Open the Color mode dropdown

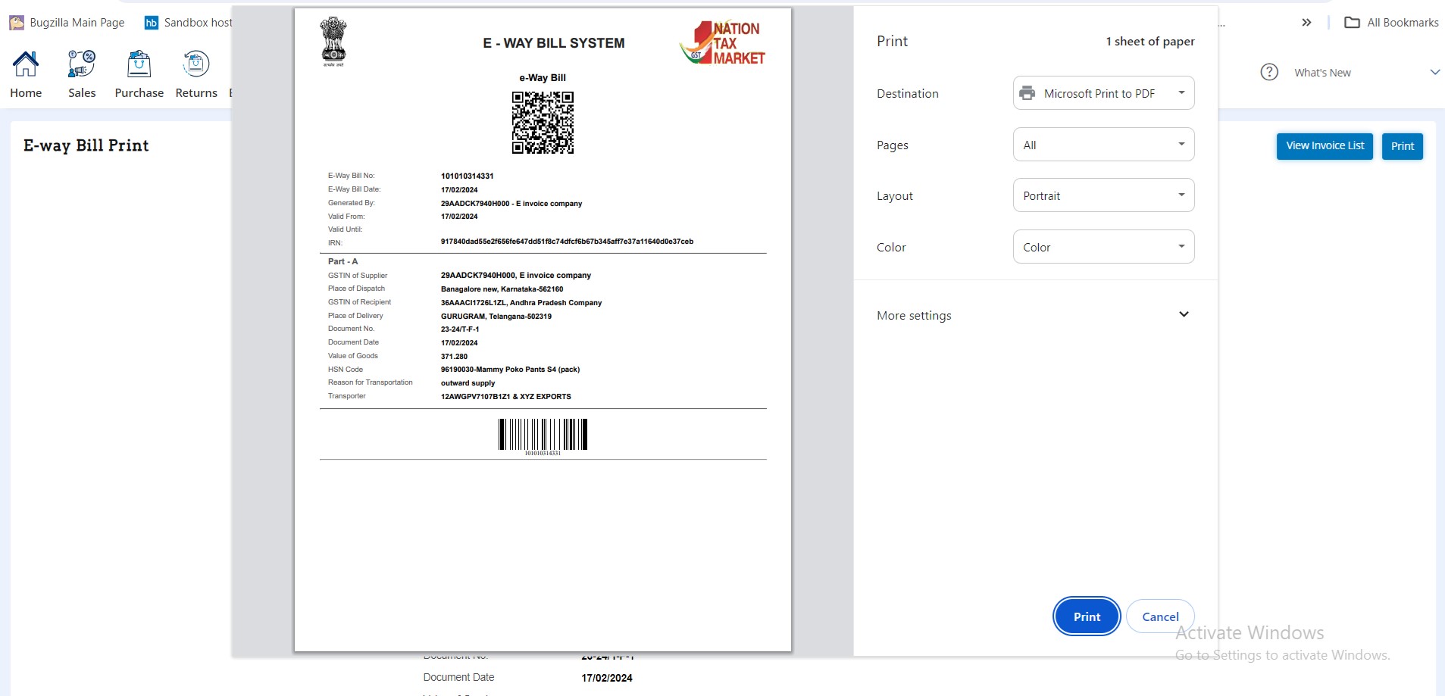point(1103,247)
